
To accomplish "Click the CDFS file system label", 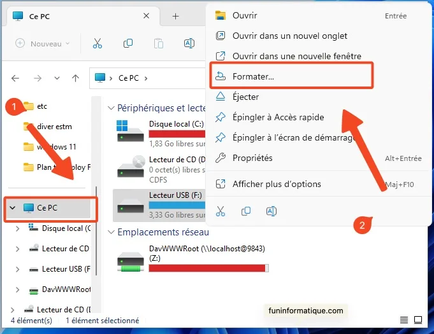I will (x=158, y=180).
